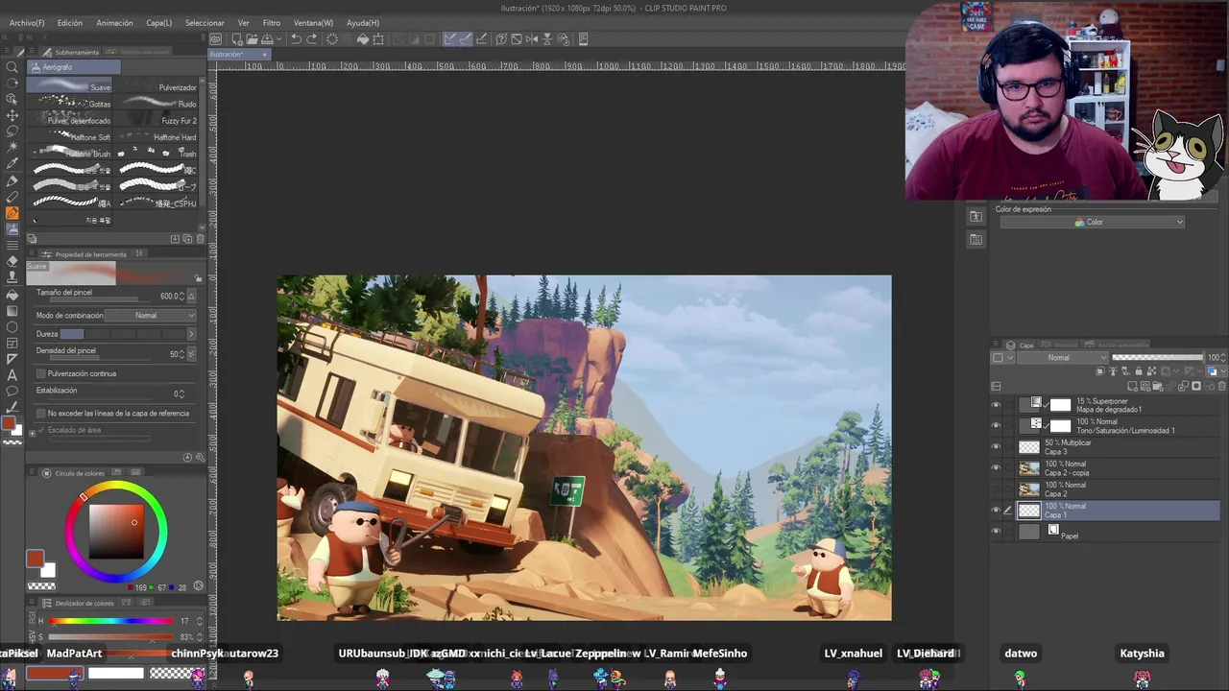The image size is (1229, 691).
Task: Open Densidad del pincel dynamics button
Action: [x=191, y=354]
